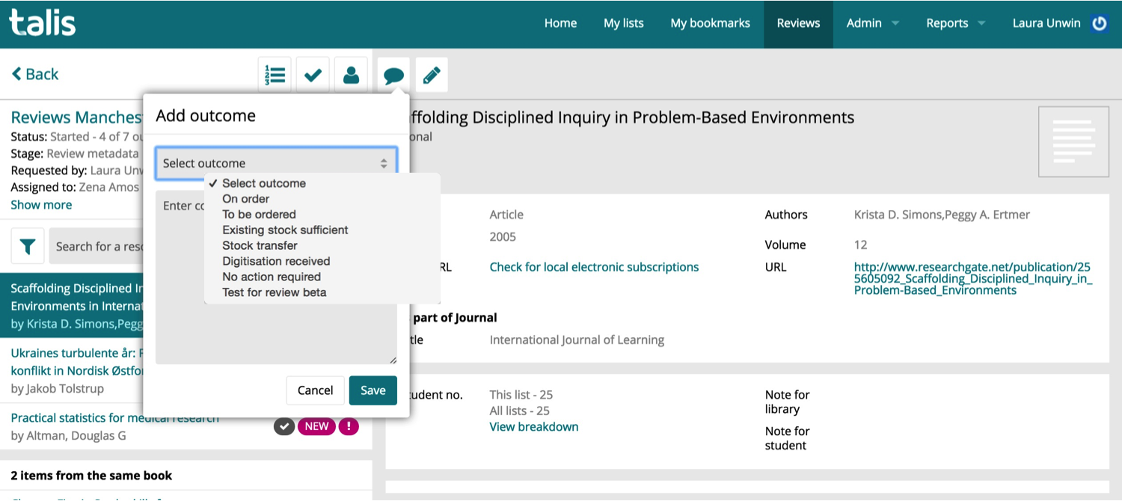Click the pencil edit icon

pyautogui.click(x=432, y=74)
